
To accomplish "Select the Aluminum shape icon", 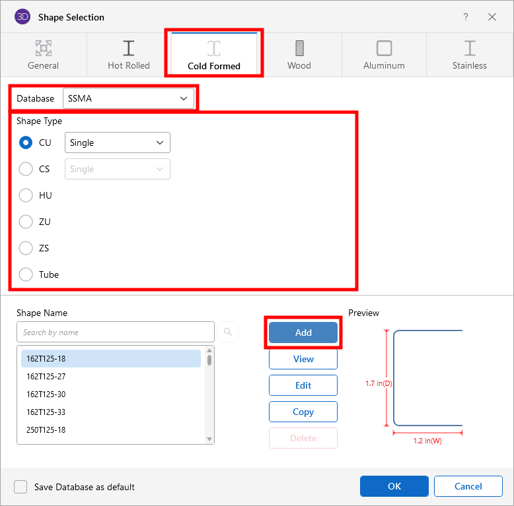I will [384, 48].
